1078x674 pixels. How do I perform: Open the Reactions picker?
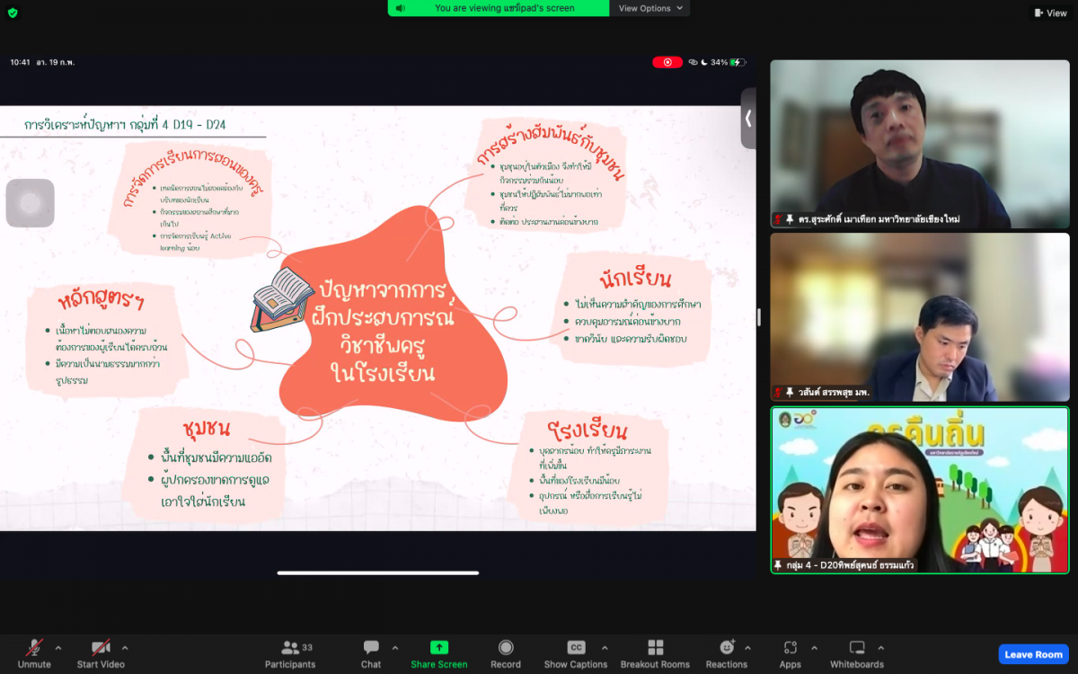[x=726, y=653]
